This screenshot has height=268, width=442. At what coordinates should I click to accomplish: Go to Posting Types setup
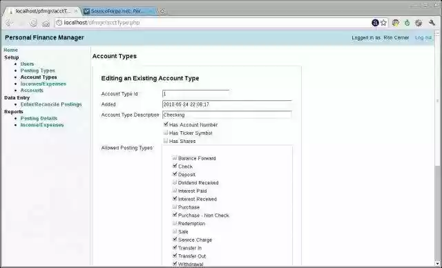coord(38,70)
